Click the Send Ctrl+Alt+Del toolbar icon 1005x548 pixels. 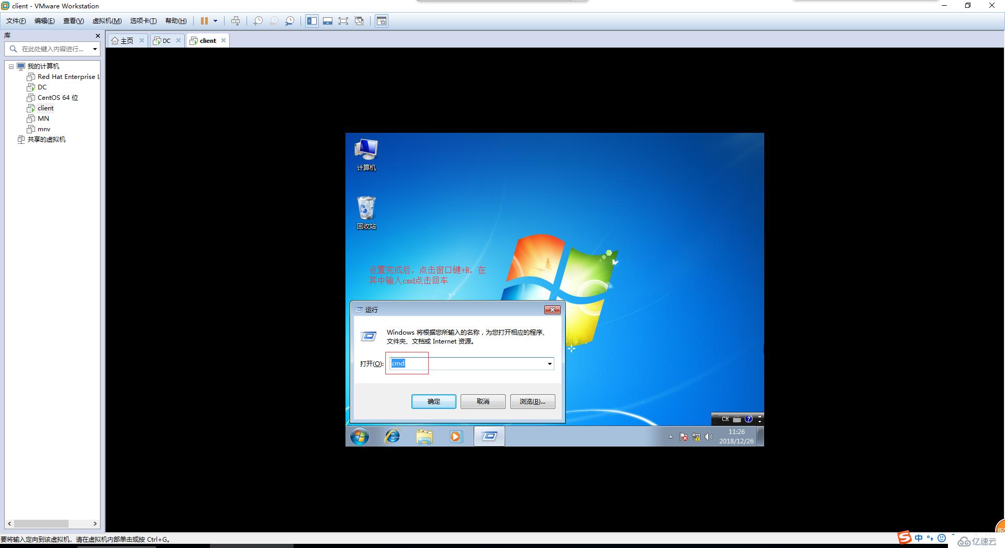(x=236, y=21)
